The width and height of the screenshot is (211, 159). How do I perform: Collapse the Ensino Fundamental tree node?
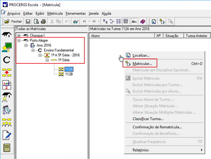click(x=33, y=50)
